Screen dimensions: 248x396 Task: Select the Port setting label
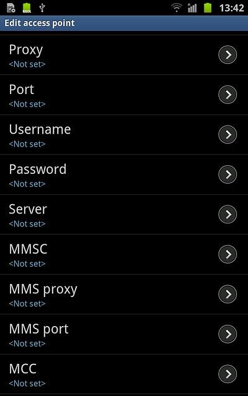pyautogui.click(x=22, y=90)
